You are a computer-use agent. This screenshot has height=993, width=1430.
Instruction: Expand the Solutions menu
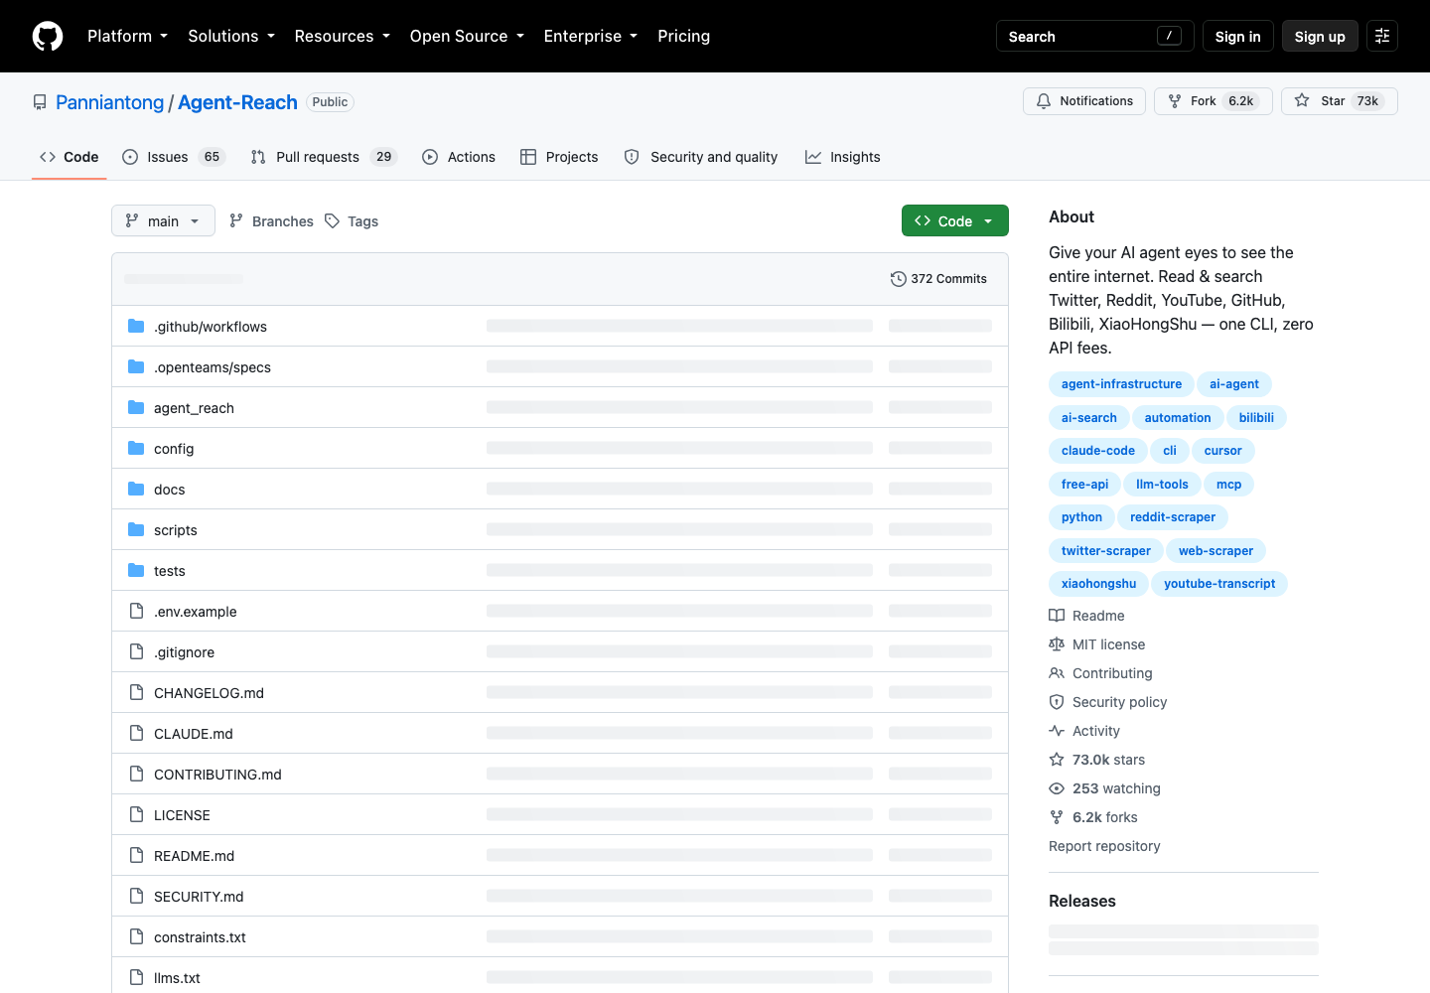[231, 36]
